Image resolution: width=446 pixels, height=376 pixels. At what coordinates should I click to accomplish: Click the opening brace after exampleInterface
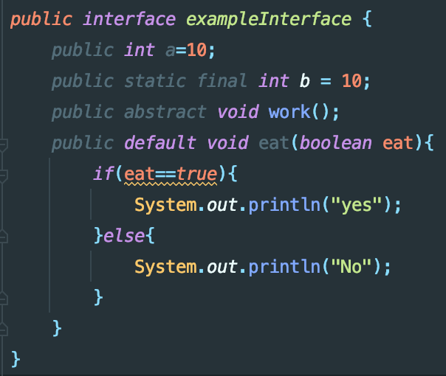point(367,19)
